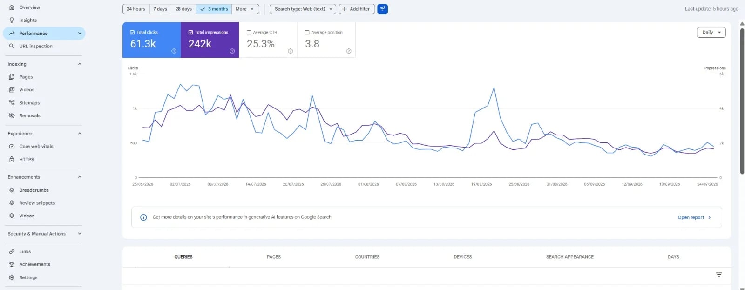Screen dimensions: 745x290
Task: Click the Removals crossed-eye icon
Action: pyautogui.click(x=12, y=115)
